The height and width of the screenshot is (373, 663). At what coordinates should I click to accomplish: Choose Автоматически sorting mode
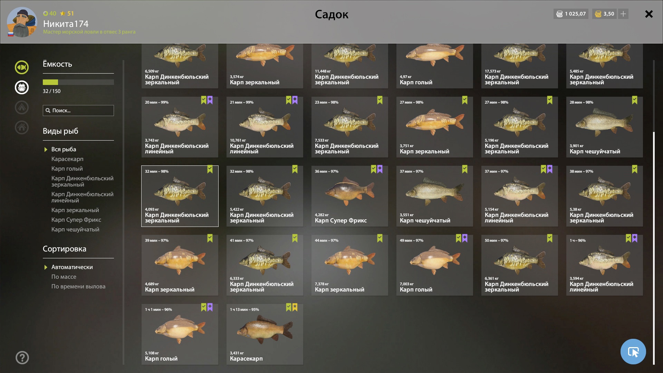(72, 267)
